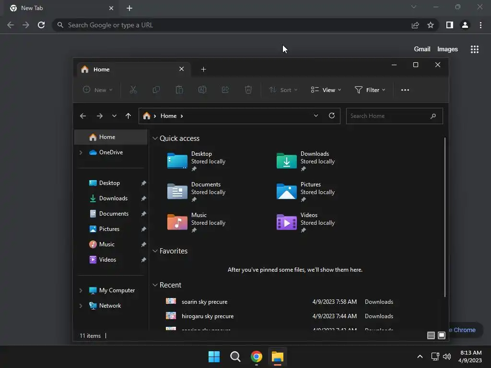Bookmark this tab with the star icon

coord(431,25)
